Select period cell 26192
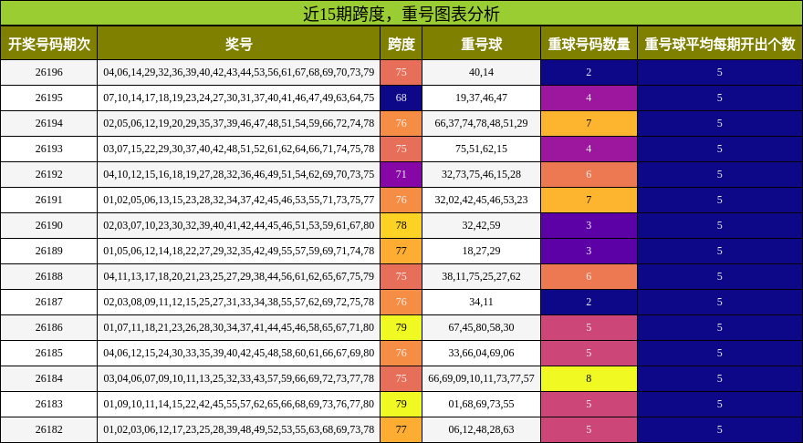The width and height of the screenshot is (803, 443). (x=48, y=174)
